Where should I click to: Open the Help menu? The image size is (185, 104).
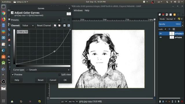coord(87,10)
